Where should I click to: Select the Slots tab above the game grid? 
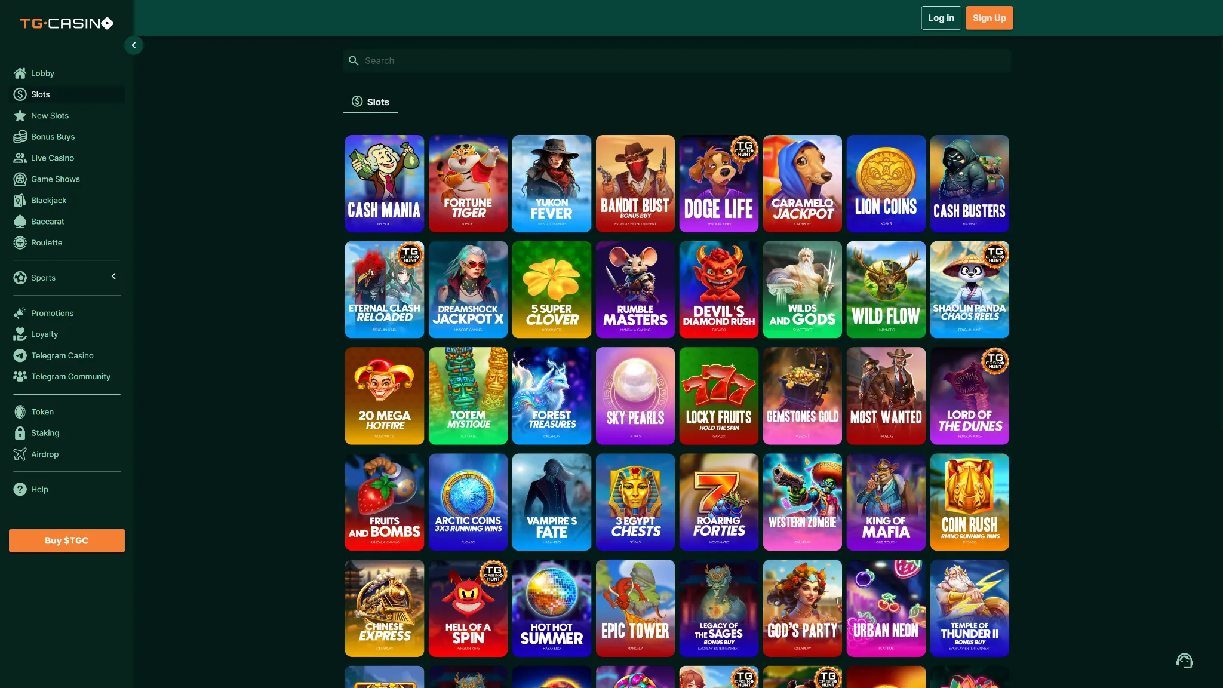pyautogui.click(x=370, y=102)
